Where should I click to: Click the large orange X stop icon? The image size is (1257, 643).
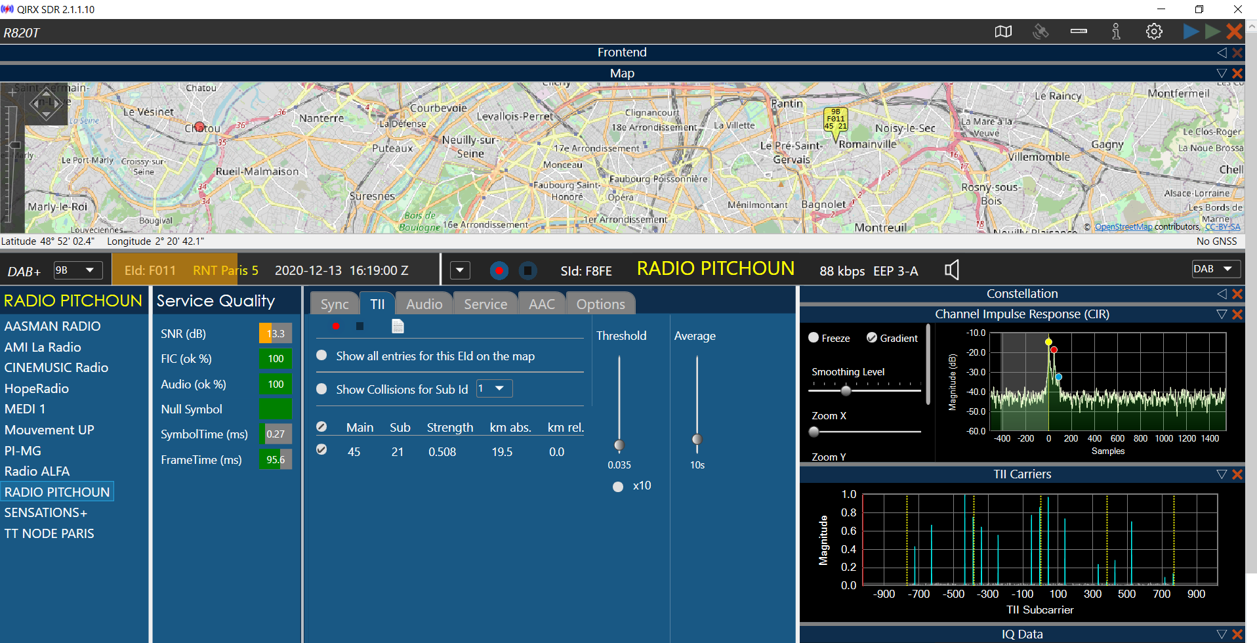pyautogui.click(x=1235, y=31)
